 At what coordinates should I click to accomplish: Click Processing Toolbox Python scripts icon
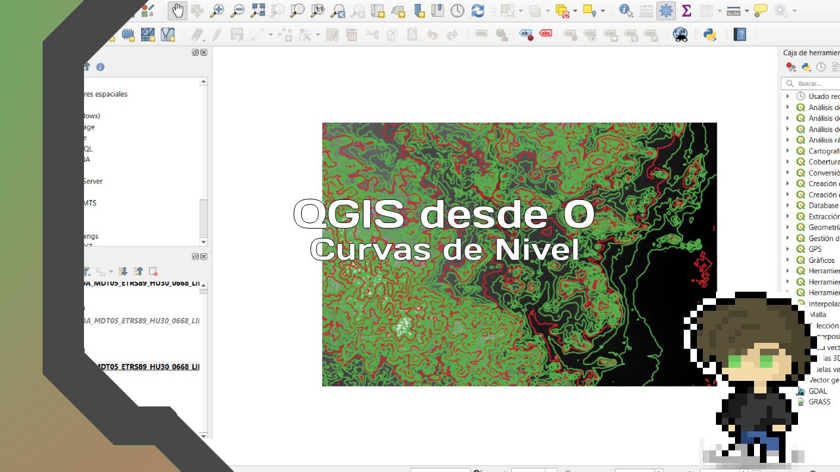[806, 67]
